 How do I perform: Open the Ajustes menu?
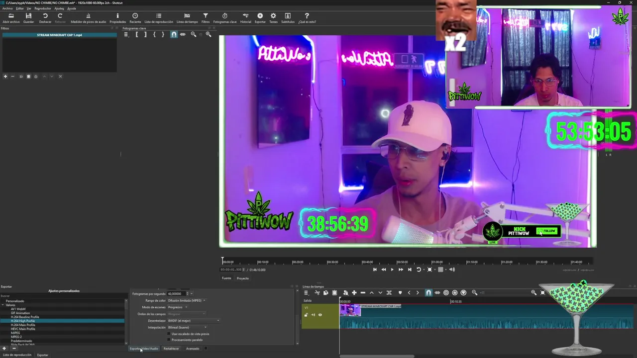59,8
